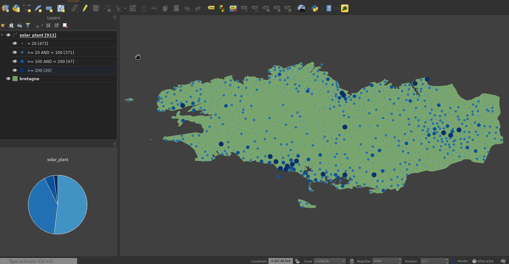Open Manage Map Themes eye icon
The height and width of the screenshot is (264, 509).
click(20, 25)
